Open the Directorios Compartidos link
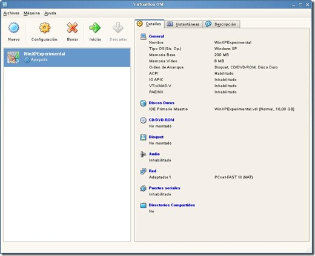315x256 pixels. (x=171, y=205)
